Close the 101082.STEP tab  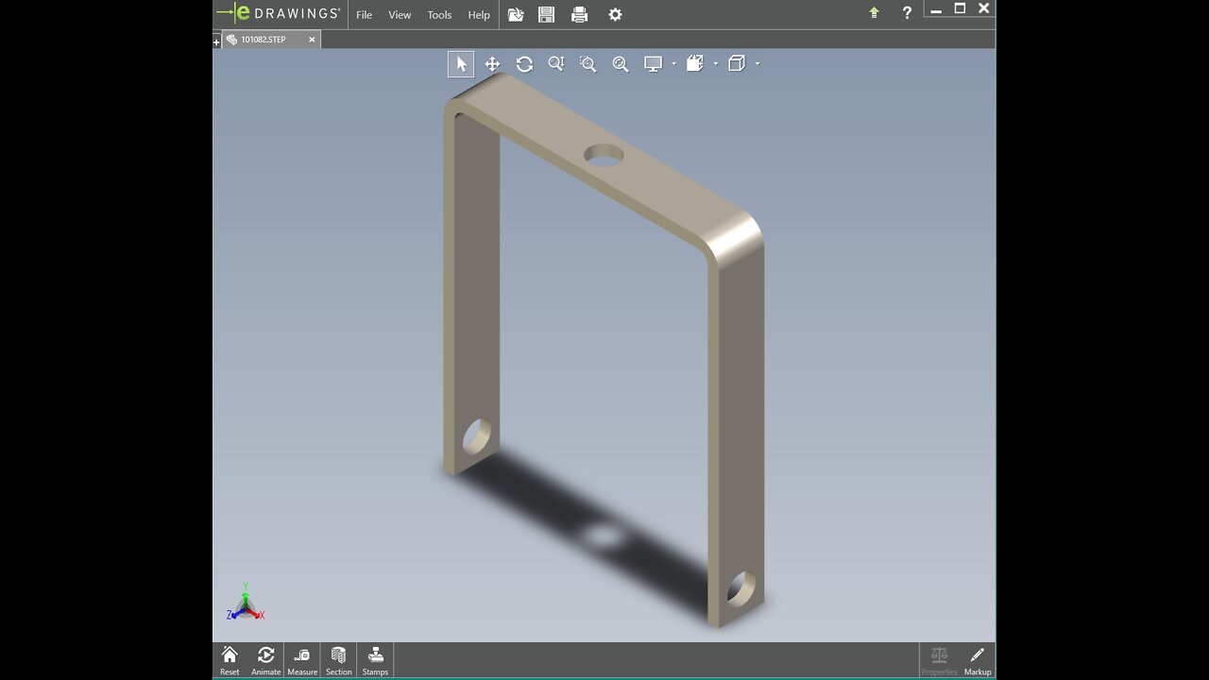tap(312, 40)
